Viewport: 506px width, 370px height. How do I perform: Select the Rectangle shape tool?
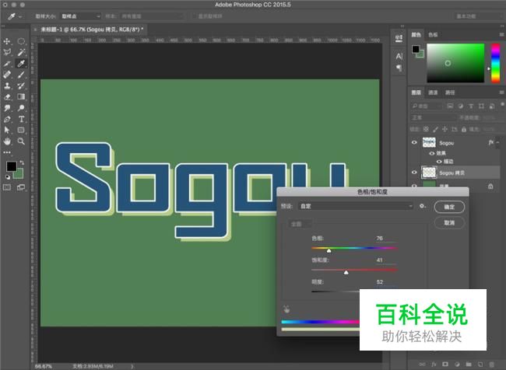pyautogui.click(x=21, y=131)
